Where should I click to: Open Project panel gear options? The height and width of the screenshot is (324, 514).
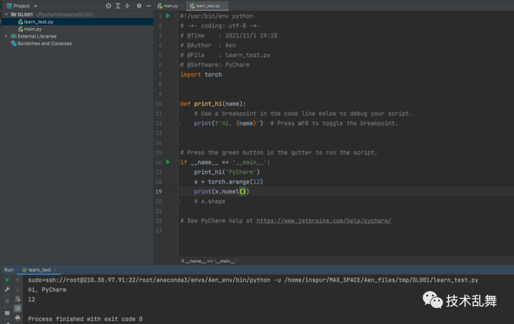tap(139, 6)
